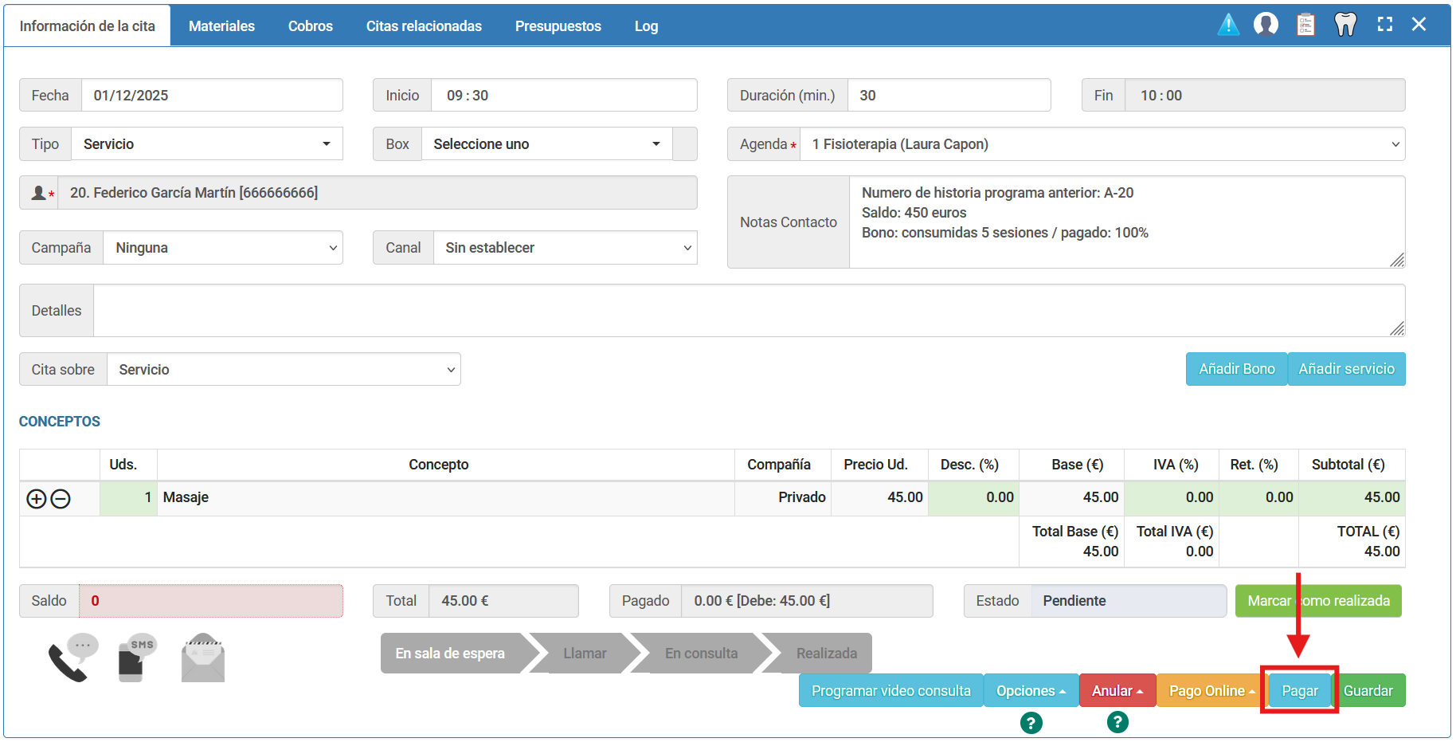This screenshot has height=742, width=1456.
Task: Expand the Canal dropdown
Action: [x=565, y=248]
